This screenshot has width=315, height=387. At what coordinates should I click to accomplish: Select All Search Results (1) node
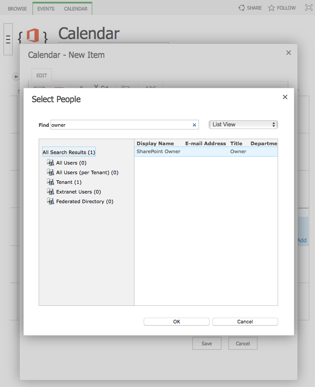(69, 152)
